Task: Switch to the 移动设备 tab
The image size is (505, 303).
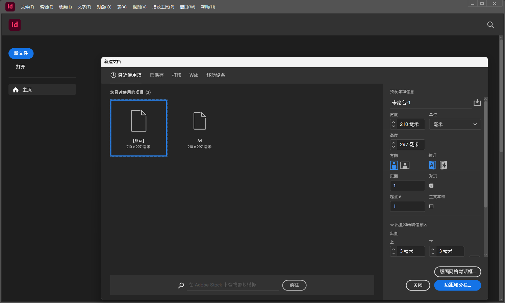Action: (216, 75)
